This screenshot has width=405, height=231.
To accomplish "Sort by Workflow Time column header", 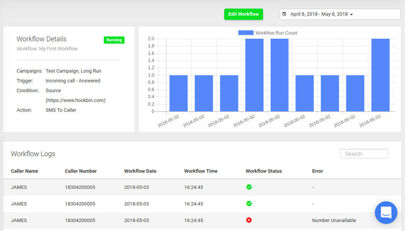I will [201, 171].
